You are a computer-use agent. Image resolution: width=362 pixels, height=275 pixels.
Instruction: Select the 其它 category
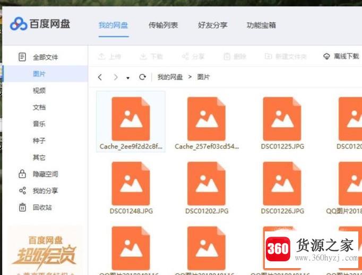tap(39, 157)
